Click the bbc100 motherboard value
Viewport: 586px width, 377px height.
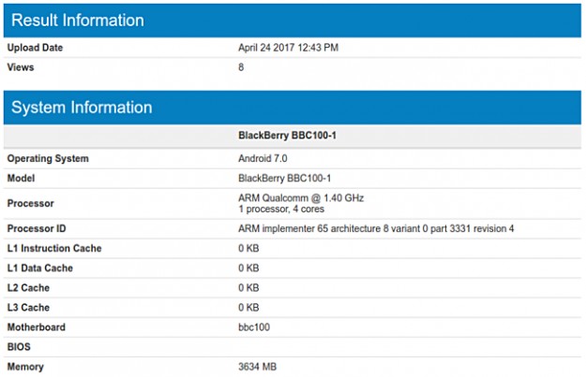(253, 327)
